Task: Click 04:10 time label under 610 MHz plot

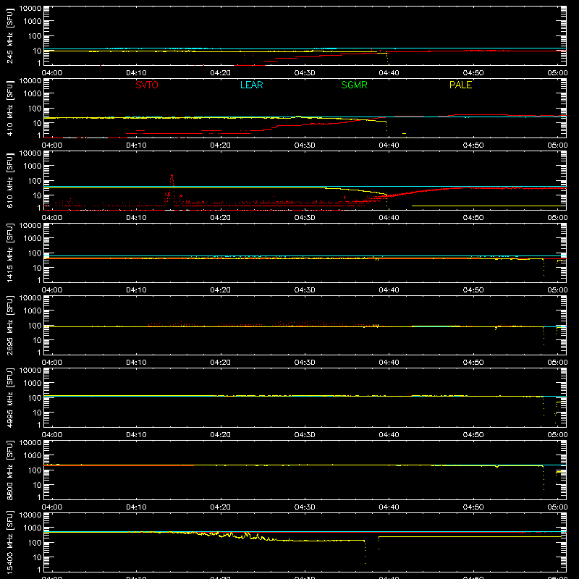Action: 136,218
